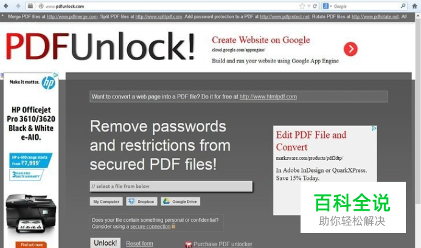Go to browser home page icon

coord(415,6)
